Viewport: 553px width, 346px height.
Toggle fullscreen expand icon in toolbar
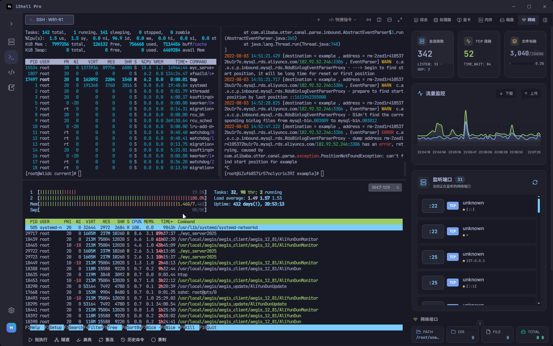tap(400, 20)
